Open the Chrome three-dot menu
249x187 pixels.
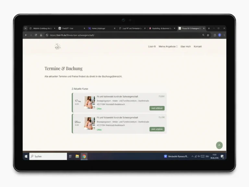coord(224,35)
